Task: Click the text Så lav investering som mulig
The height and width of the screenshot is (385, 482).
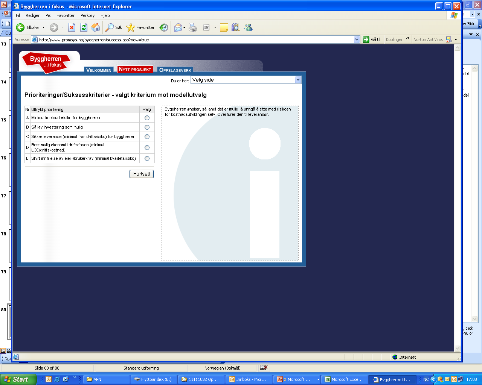Action: (x=57, y=127)
